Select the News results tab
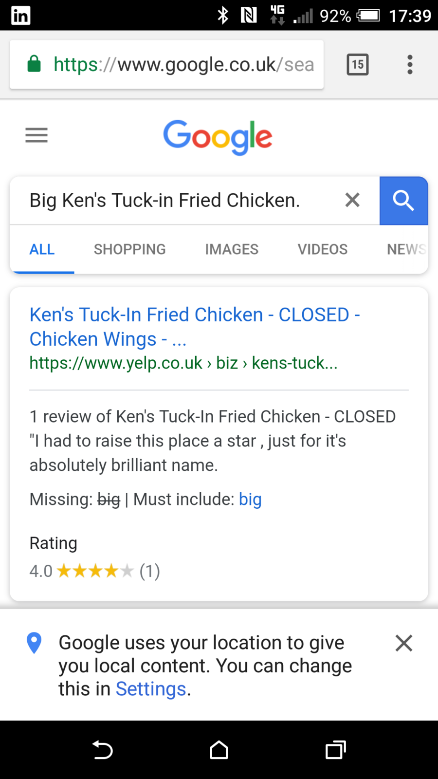438x779 pixels. click(x=406, y=249)
